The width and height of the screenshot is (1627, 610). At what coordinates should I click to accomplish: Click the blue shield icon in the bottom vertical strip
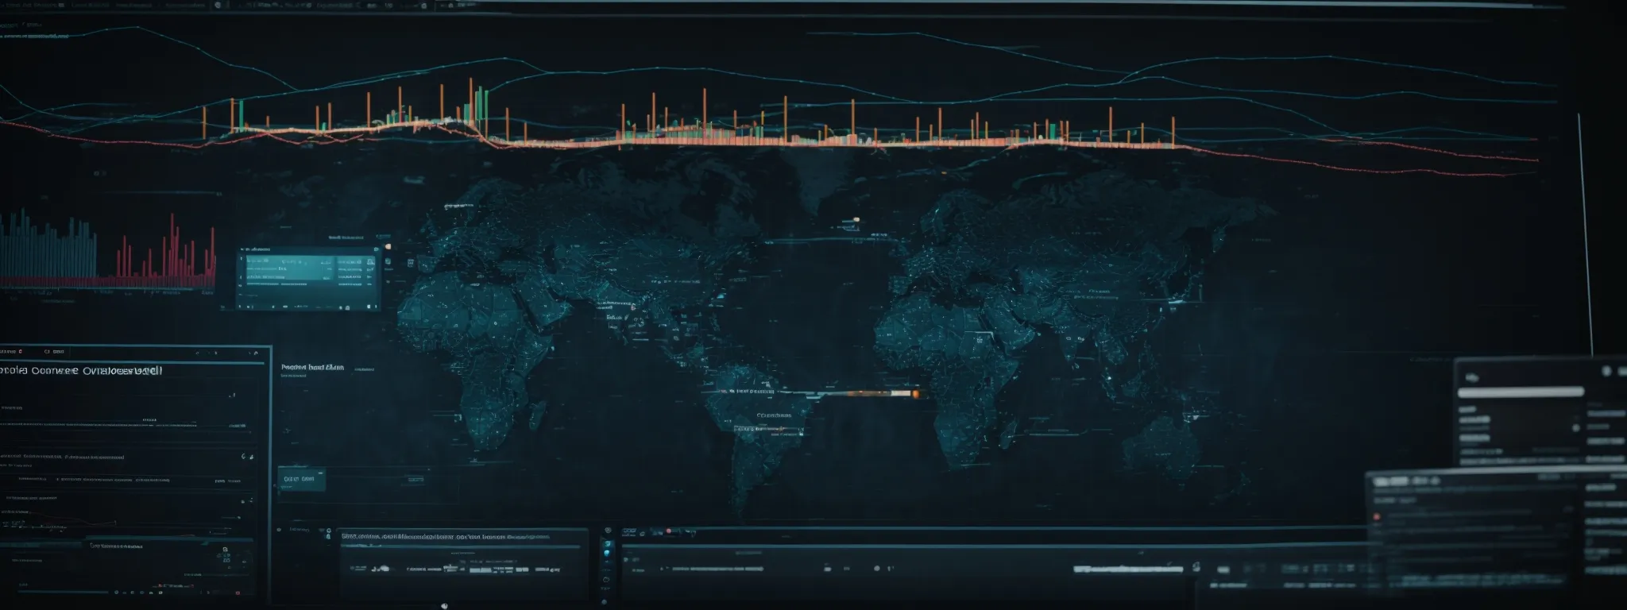(607, 552)
